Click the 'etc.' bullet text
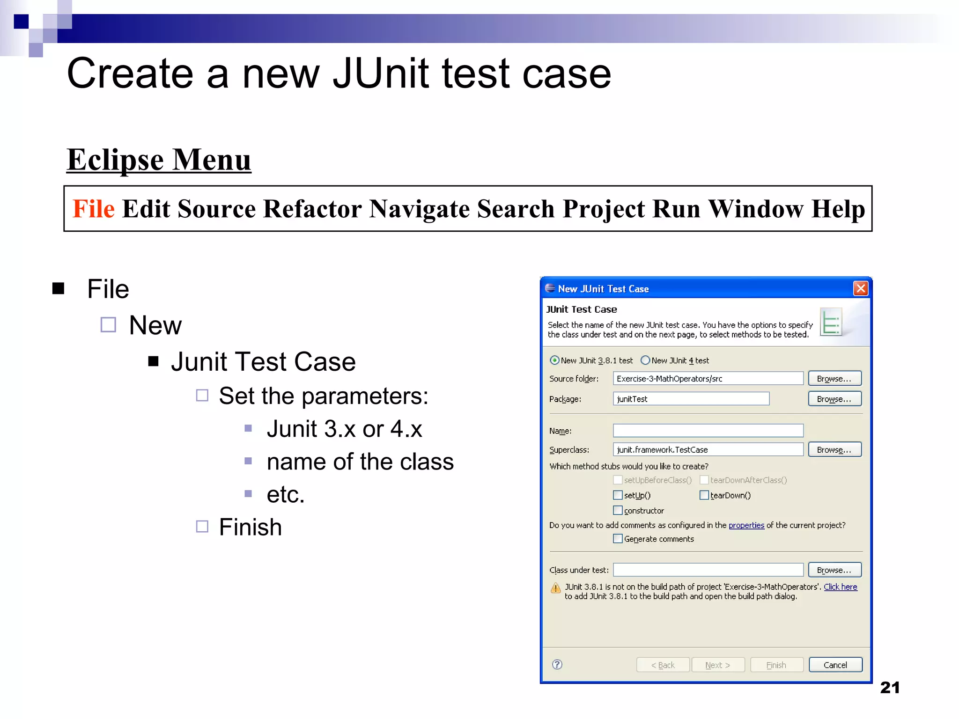Screen dimensions: 959x719 coord(286,494)
